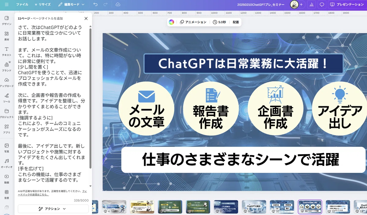Select page 9 thumbnail

coord(254,207)
